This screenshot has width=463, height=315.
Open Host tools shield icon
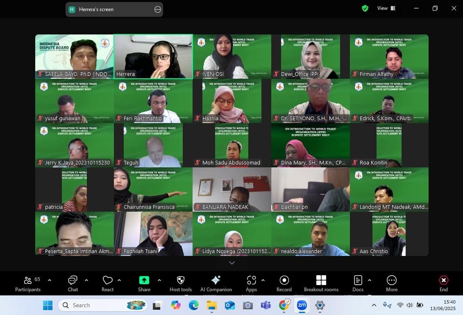(180, 283)
